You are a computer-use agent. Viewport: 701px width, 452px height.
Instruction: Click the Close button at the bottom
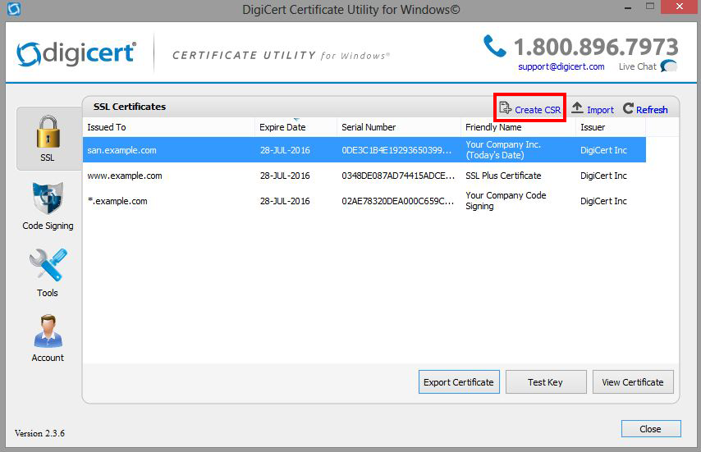[650, 429]
